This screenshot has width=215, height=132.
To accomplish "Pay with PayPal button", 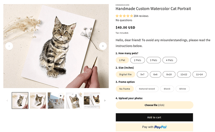I will click(x=154, y=127).
